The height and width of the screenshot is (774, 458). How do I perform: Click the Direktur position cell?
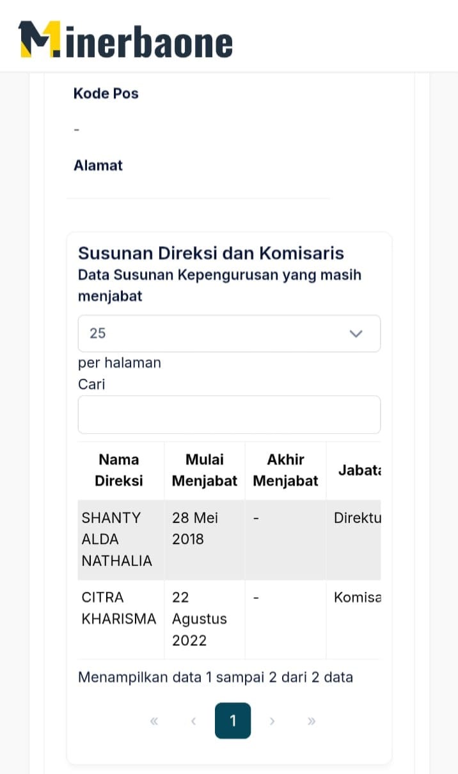pyautogui.click(x=357, y=518)
